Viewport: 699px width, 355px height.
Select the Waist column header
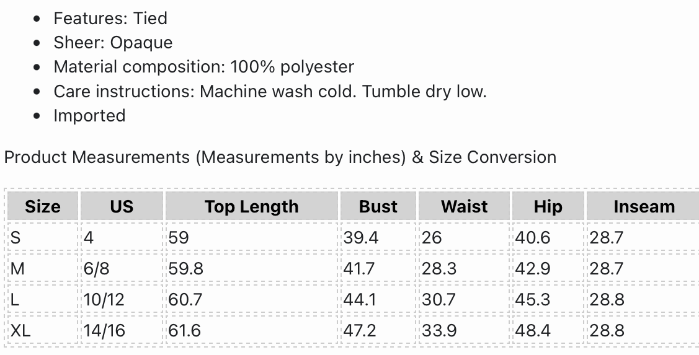tap(464, 206)
